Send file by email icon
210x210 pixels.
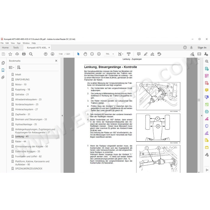[199, 54]
